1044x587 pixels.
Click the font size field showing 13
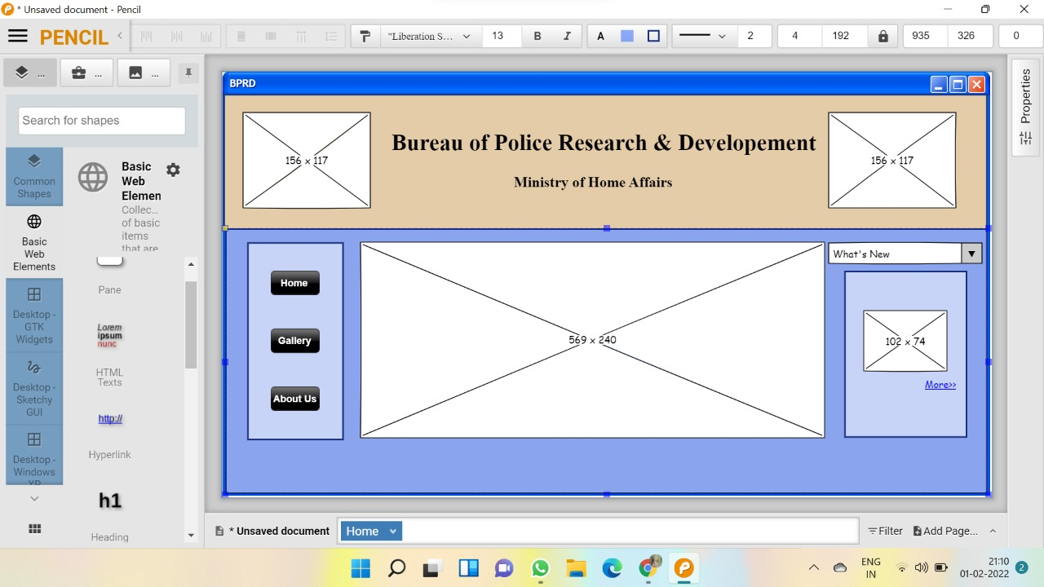(502, 36)
